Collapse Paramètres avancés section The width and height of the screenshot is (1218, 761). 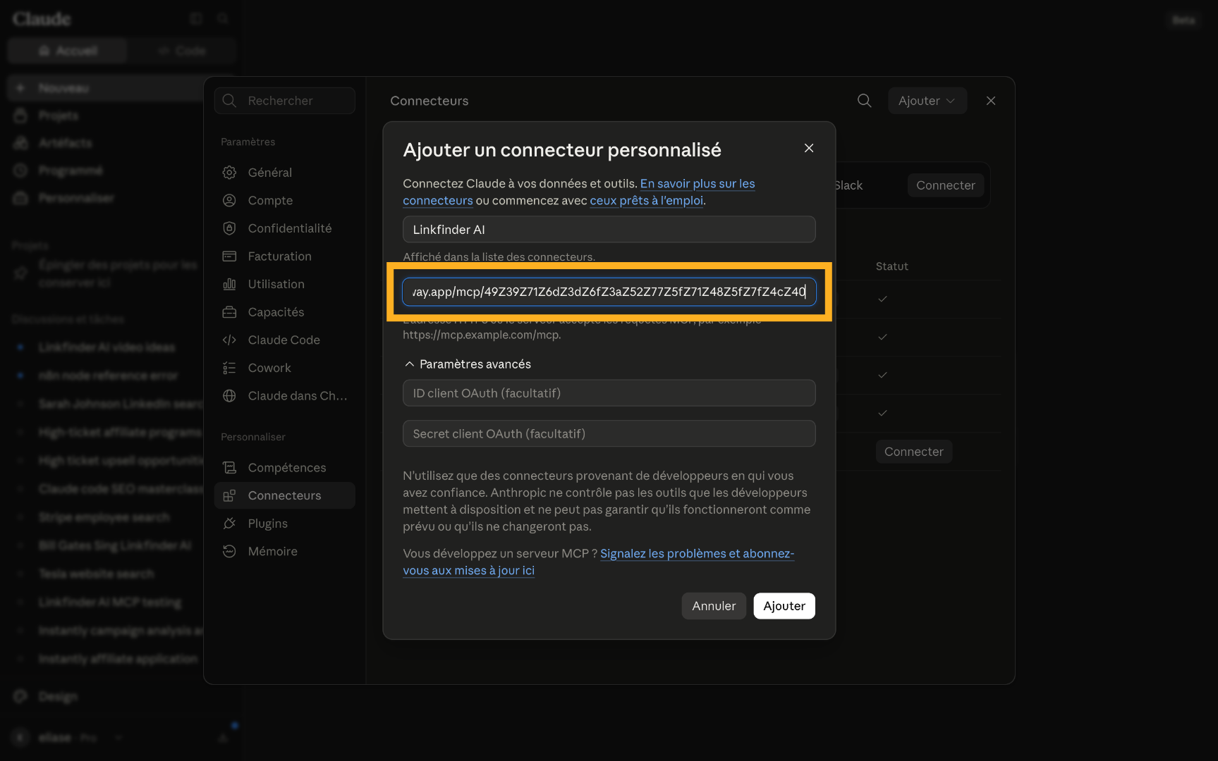(x=468, y=364)
